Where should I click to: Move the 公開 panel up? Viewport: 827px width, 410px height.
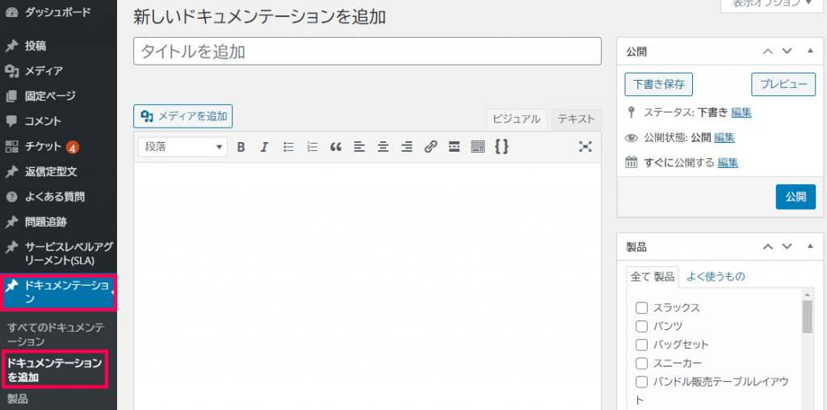click(x=768, y=51)
